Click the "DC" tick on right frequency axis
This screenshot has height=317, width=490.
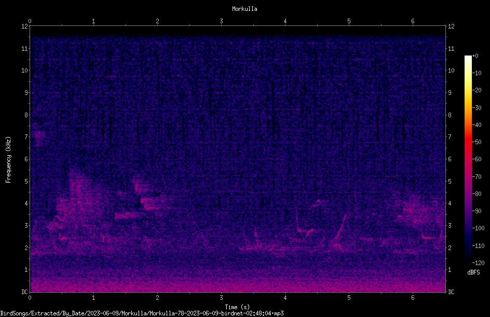(x=451, y=292)
